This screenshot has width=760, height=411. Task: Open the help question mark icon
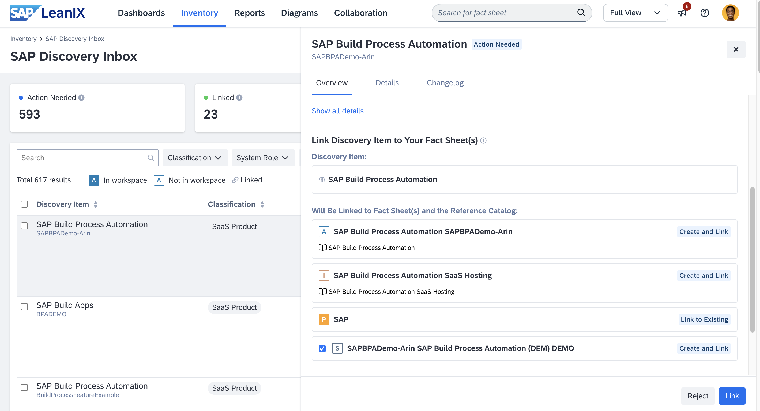click(x=705, y=13)
